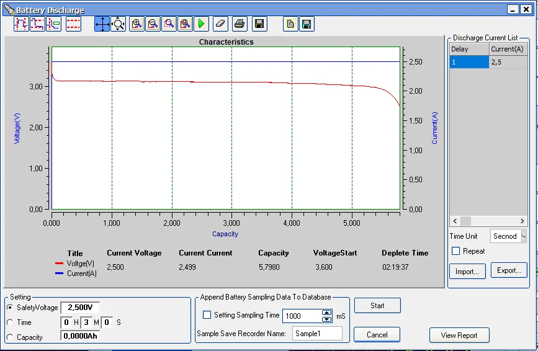Viewport: 538px width, 351px height.
Task: Click the minutes field showing 3
Action: coord(86,322)
